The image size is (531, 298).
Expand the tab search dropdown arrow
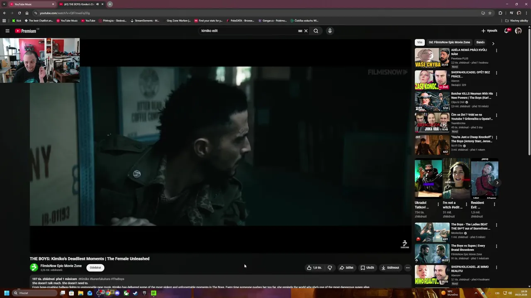pos(3,4)
